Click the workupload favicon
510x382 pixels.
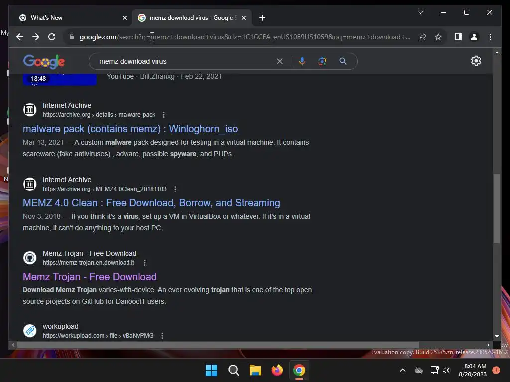30,331
